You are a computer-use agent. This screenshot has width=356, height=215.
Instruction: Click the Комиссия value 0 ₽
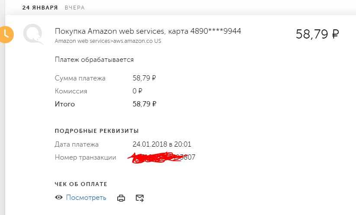[x=138, y=91]
